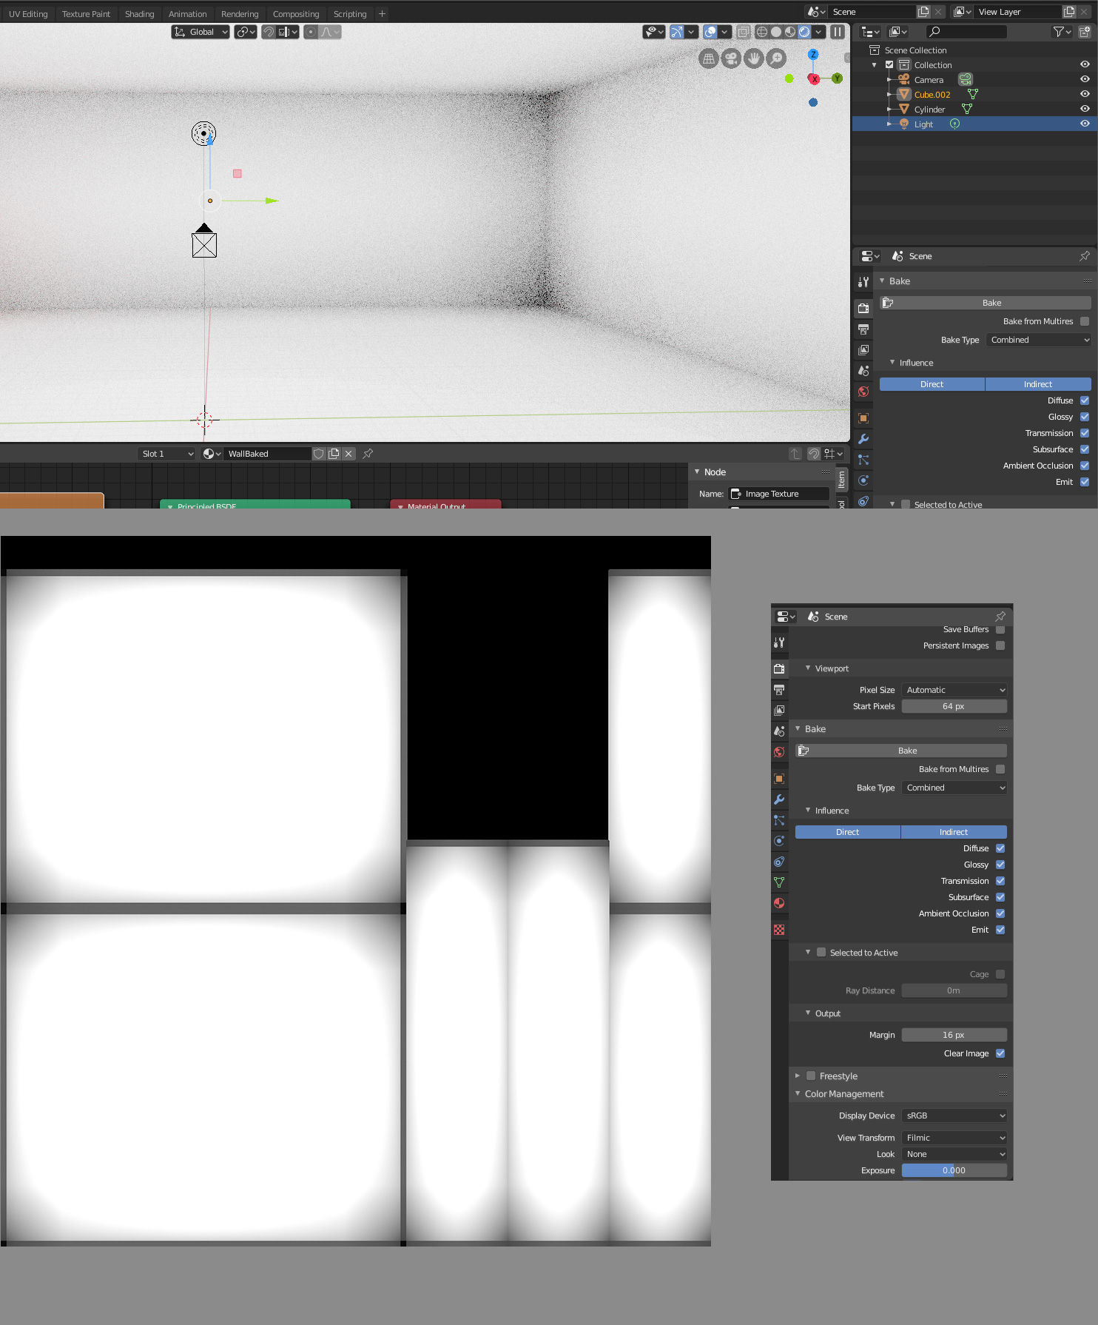Switch to the Shading workspace tab
The image size is (1098, 1325).
[139, 14]
